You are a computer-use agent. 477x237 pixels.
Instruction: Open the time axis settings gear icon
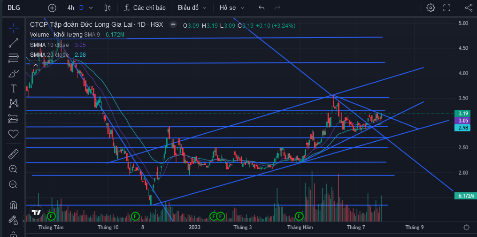[x=466, y=227]
